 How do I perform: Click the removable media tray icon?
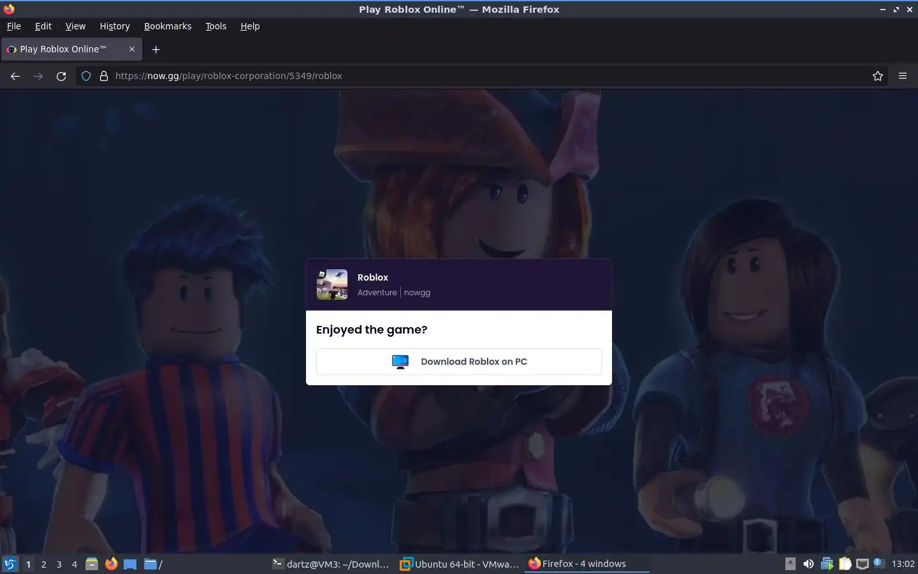pyautogui.click(x=790, y=564)
